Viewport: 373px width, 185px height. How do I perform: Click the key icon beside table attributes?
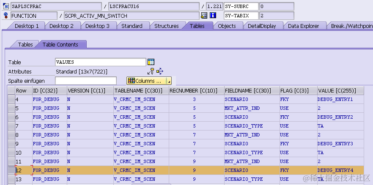[x=151, y=71]
